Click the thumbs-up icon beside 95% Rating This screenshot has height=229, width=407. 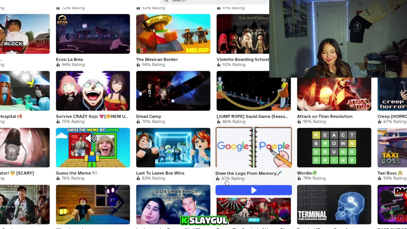299,121
